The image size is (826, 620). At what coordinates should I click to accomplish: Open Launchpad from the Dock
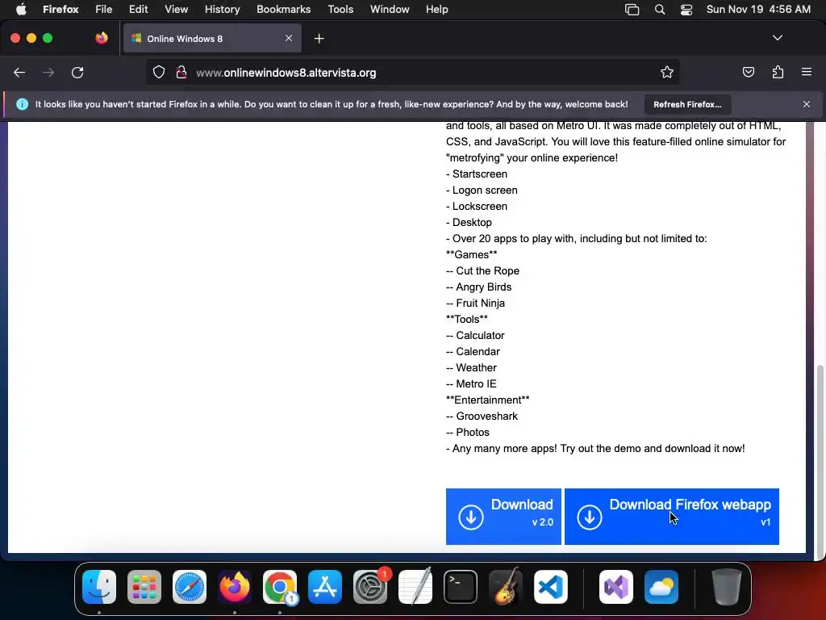[144, 586]
